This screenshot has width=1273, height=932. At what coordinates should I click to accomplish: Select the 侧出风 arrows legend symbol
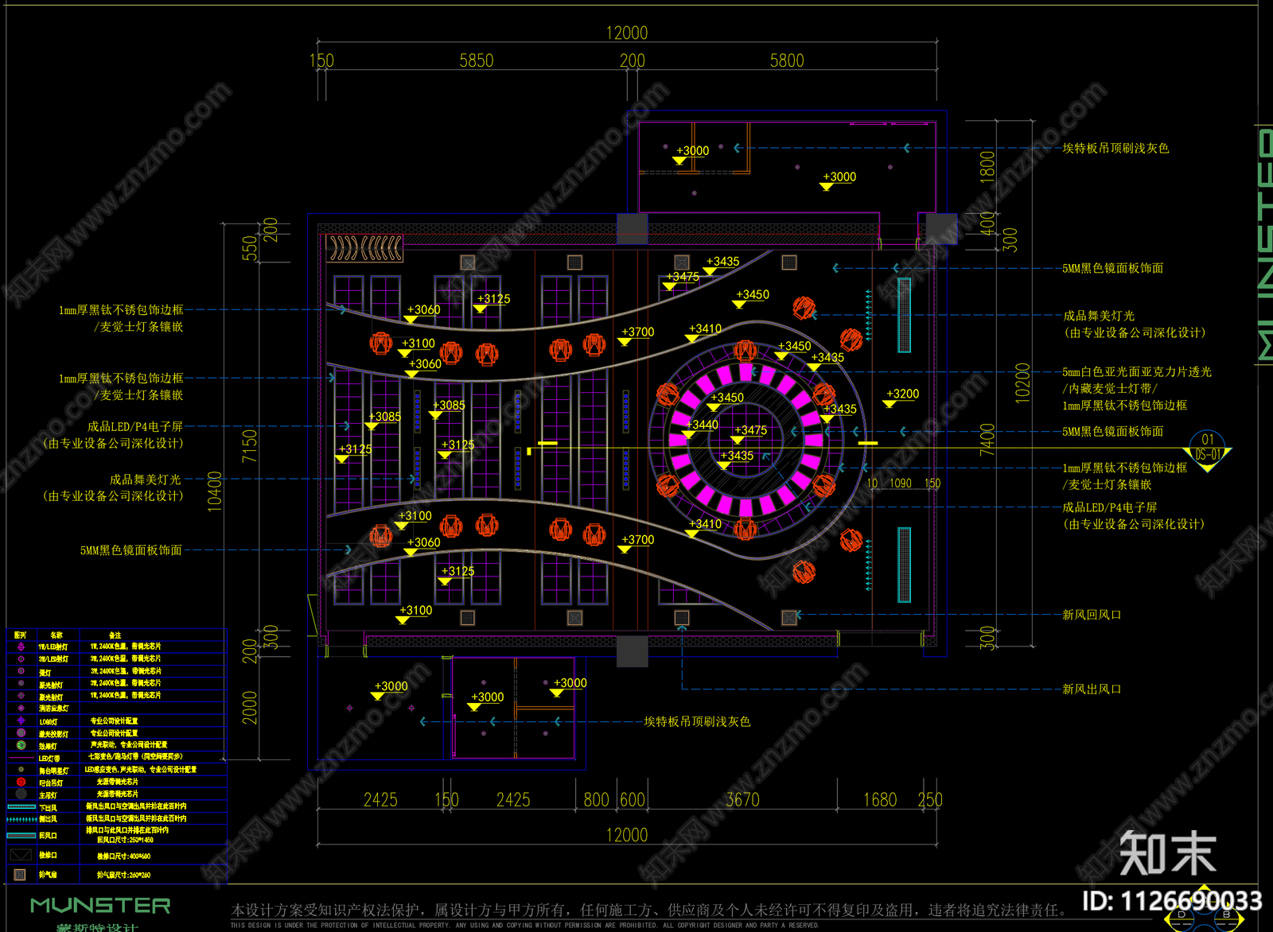coord(21,819)
